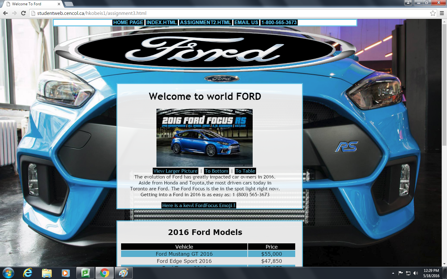
Task: Click the Price column header
Action: click(272, 247)
